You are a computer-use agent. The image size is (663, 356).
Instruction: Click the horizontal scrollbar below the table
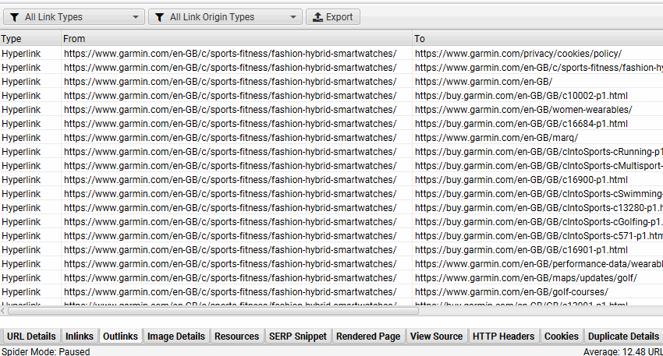211,310
